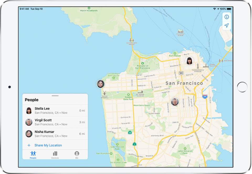Tap Nisha Kumar's avatar in the list
The height and width of the screenshot is (174, 252).
point(29,134)
